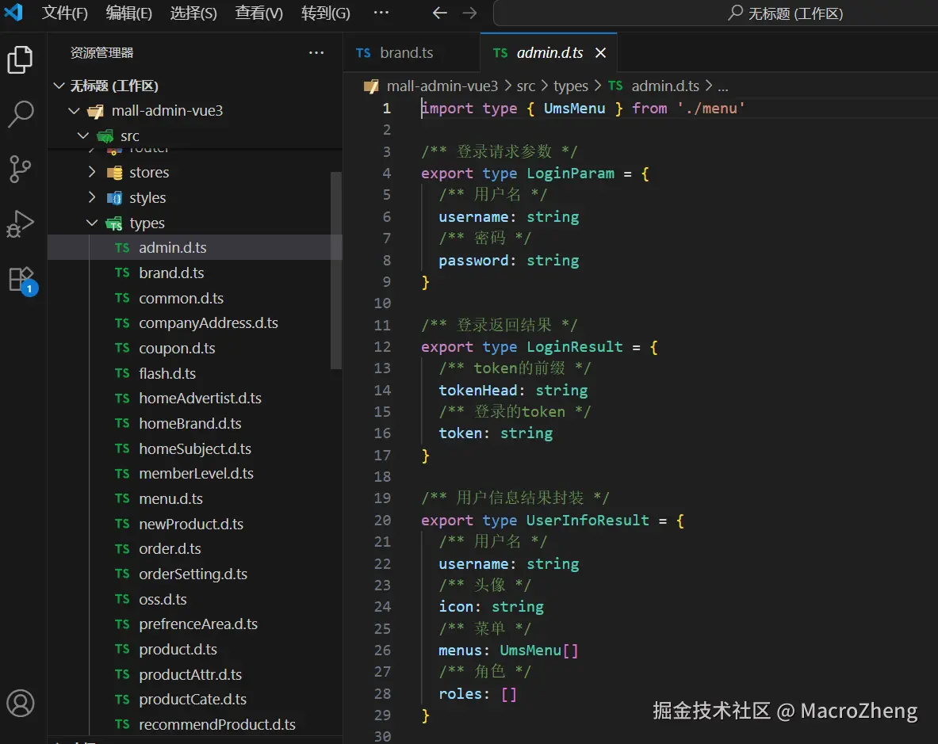Open the Accounts menu icon
Viewport: 938px width, 744px height.
pos(21,703)
